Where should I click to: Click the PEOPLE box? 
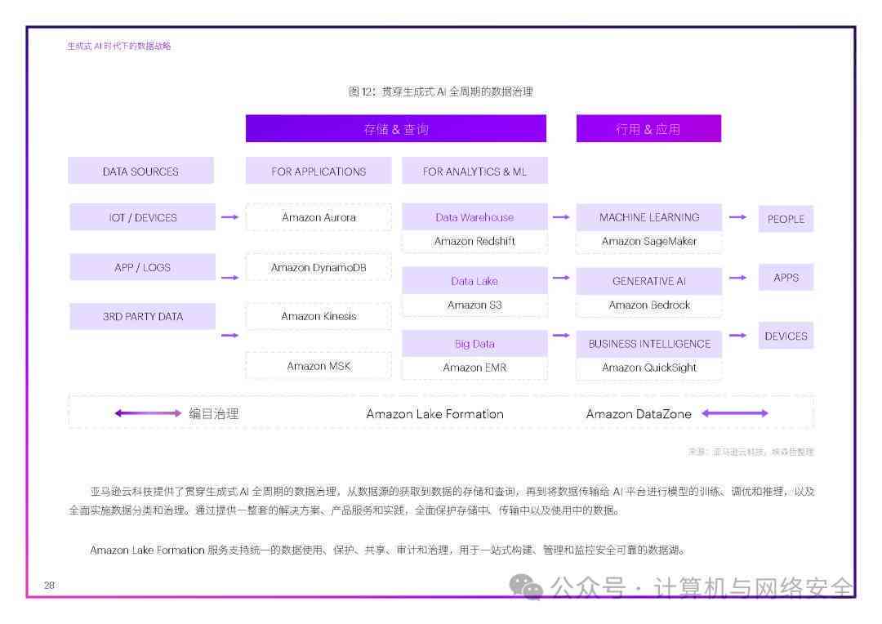coord(786,219)
